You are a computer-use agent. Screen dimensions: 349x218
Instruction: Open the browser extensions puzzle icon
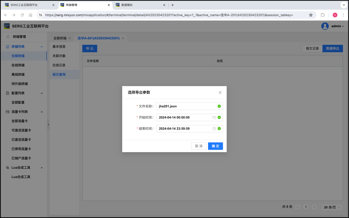323,15
